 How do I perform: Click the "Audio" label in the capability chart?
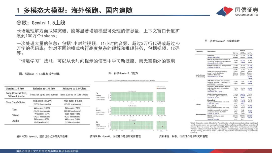pos(98,110)
